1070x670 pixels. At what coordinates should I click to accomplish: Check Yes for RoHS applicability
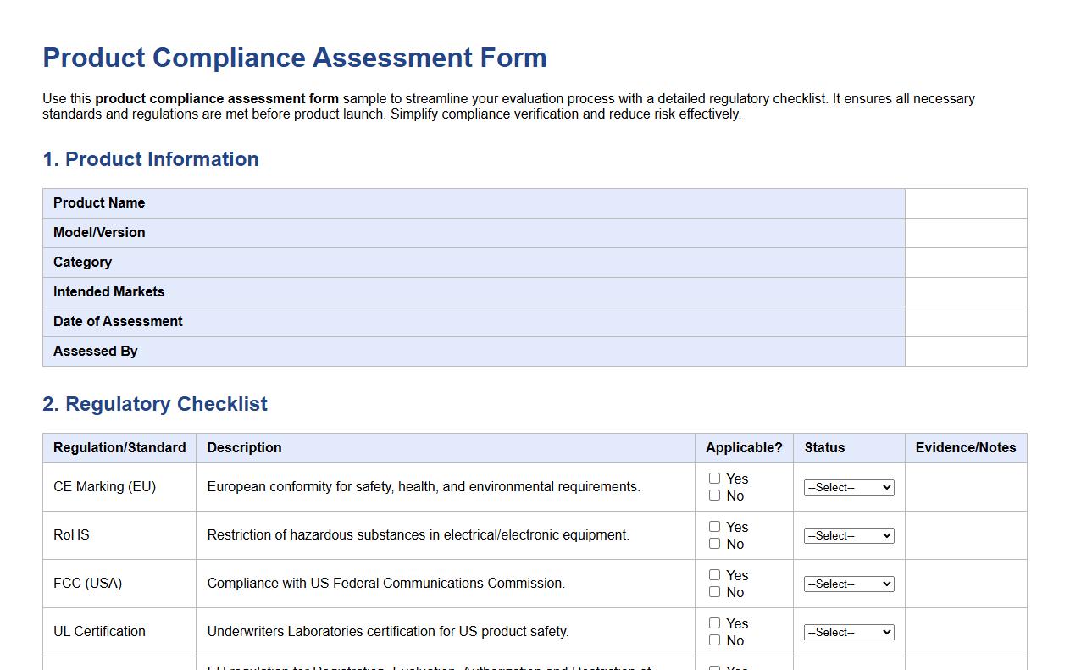click(715, 526)
